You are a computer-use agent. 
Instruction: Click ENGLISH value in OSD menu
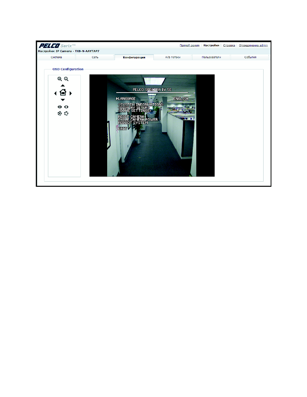[181, 99]
